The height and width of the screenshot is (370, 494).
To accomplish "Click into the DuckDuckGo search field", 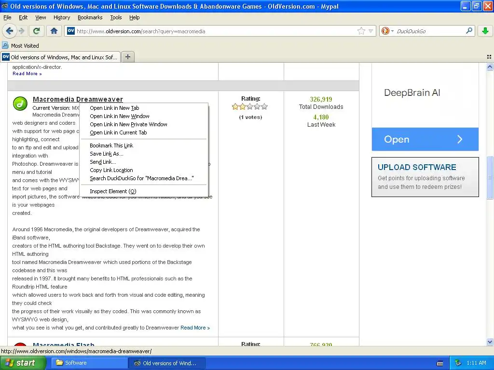I will click(430, 31).
